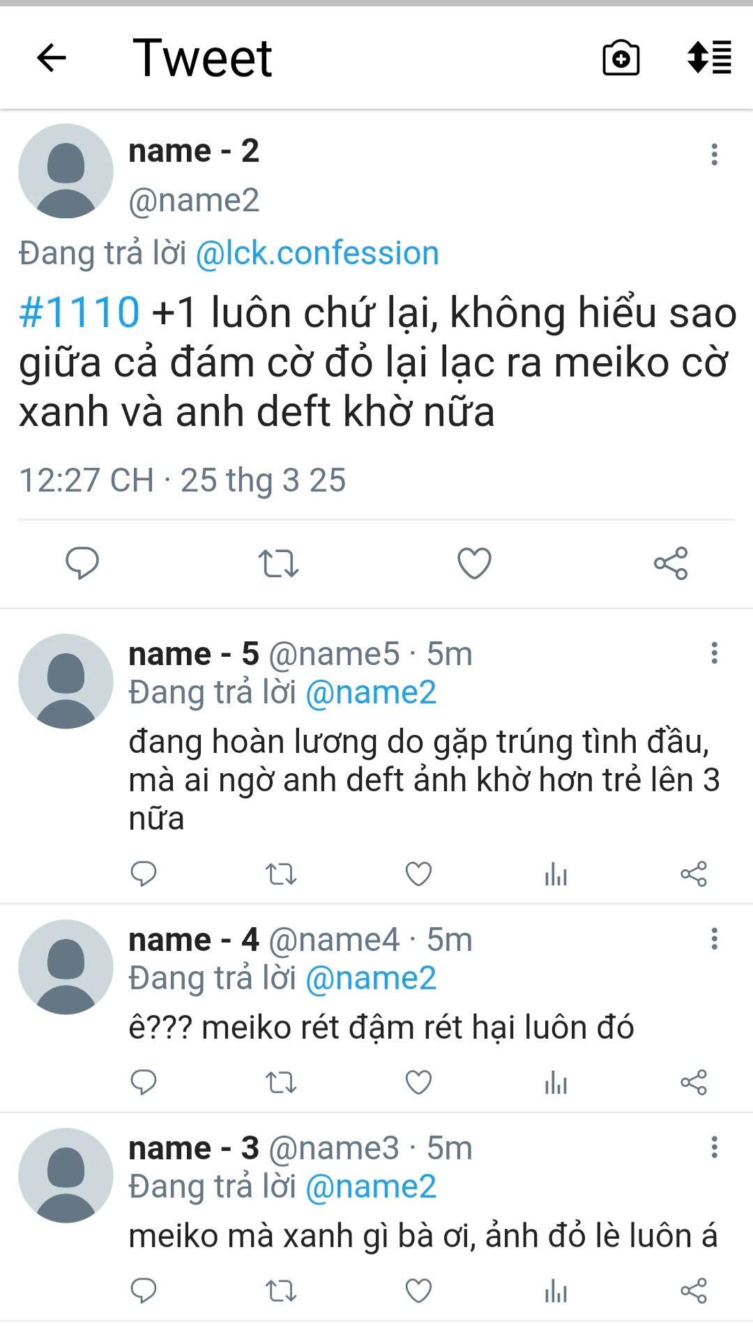Image resolution: width=753 pixels, height=1326 pixels.
Task: Open three-dot menu on name - 3's reply
Action: (x=714, y=1147)
